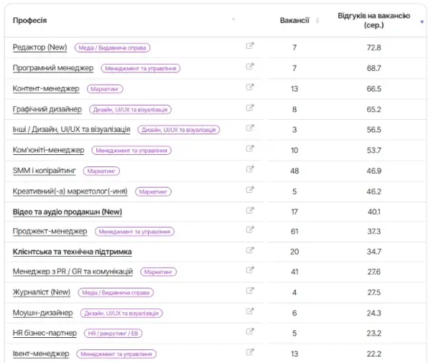
Task: Select vacancies value 41 for PR / GR row
Action: [295, 272]
